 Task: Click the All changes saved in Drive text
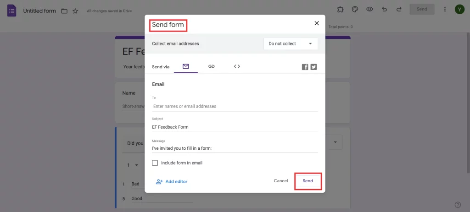click(109, 11)
